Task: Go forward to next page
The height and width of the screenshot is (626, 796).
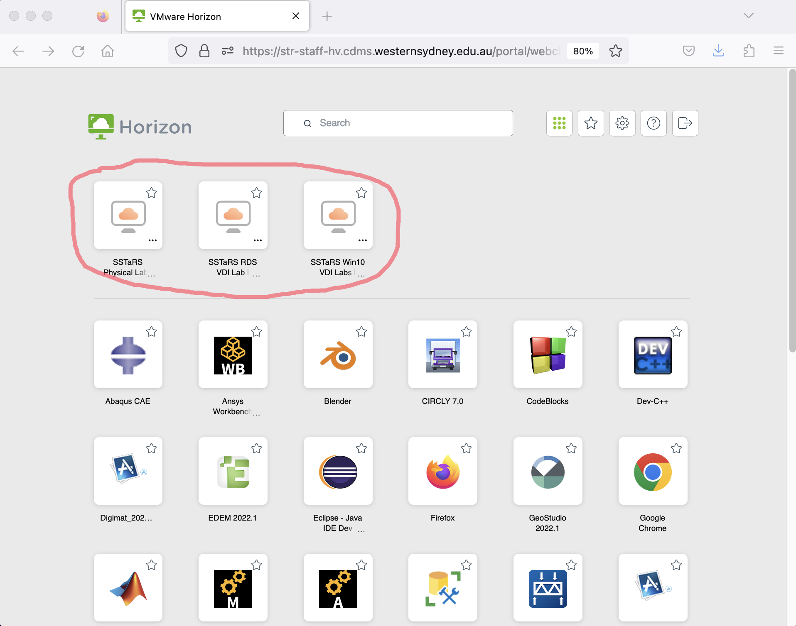Action: [x=48, y=51]
